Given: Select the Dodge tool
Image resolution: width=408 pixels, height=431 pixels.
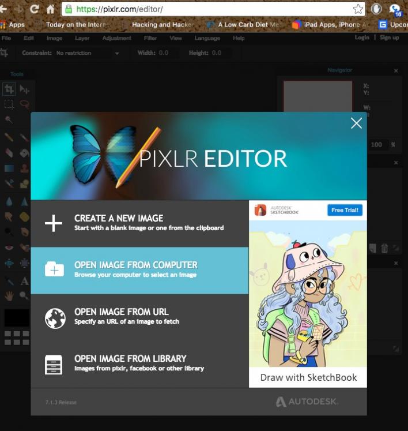Looking at the screenshot, I should click(x=9, y=232).
